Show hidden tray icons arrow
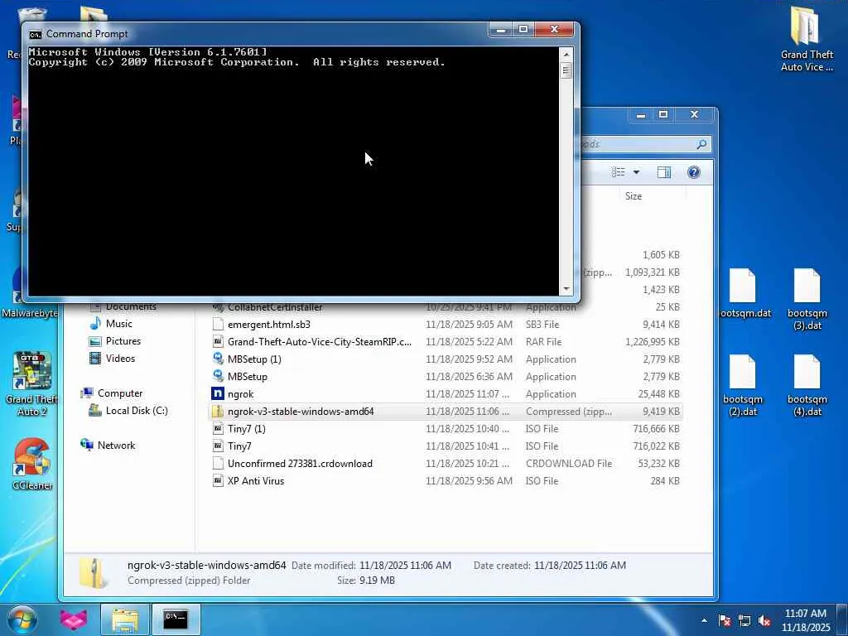Screen dimensions: 848x636 tap(704, 621)
